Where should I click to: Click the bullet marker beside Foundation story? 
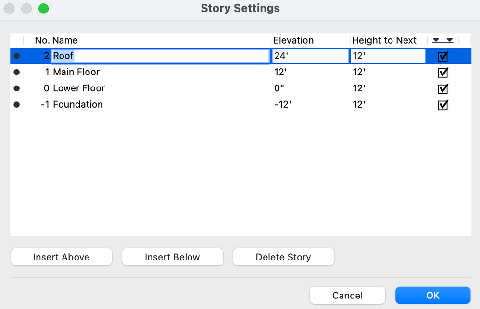pos(17,105)
